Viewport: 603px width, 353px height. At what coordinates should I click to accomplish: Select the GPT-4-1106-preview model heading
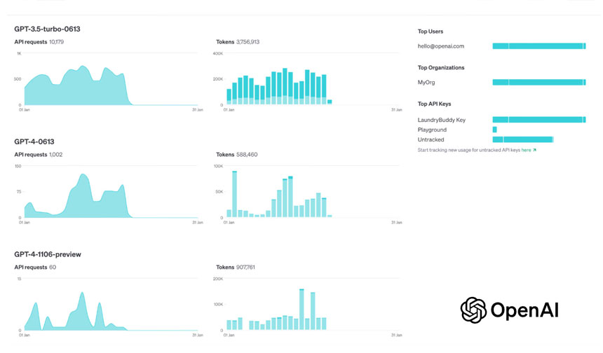tap(48, 254)
